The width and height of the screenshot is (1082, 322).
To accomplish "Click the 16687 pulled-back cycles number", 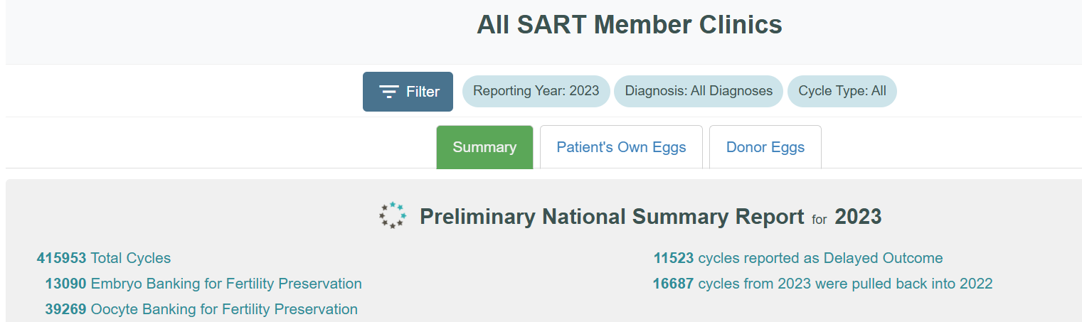I will click(x=673, y=284).
